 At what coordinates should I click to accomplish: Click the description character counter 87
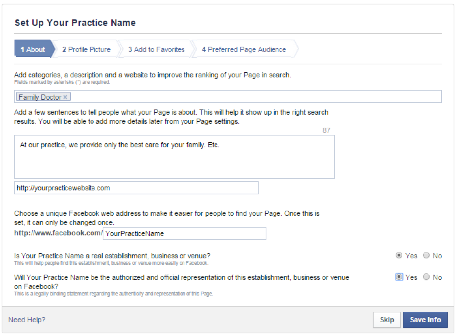pos(326,131)
